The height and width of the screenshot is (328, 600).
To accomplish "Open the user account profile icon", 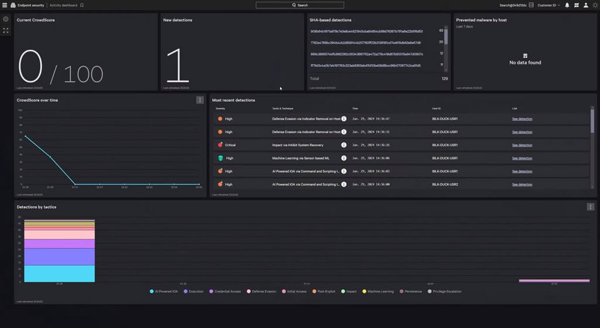I will coord(585,5).
